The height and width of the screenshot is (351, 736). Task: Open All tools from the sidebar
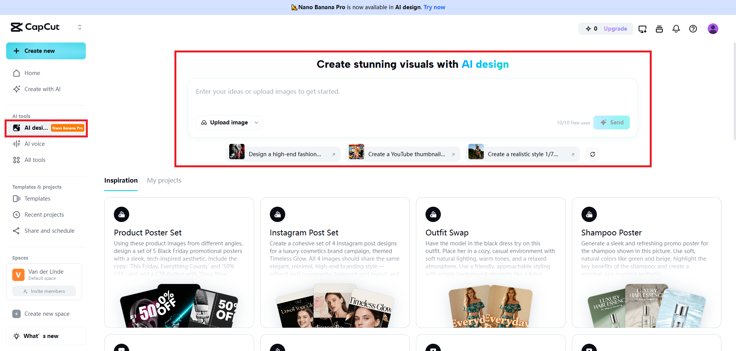click(34, 160)
